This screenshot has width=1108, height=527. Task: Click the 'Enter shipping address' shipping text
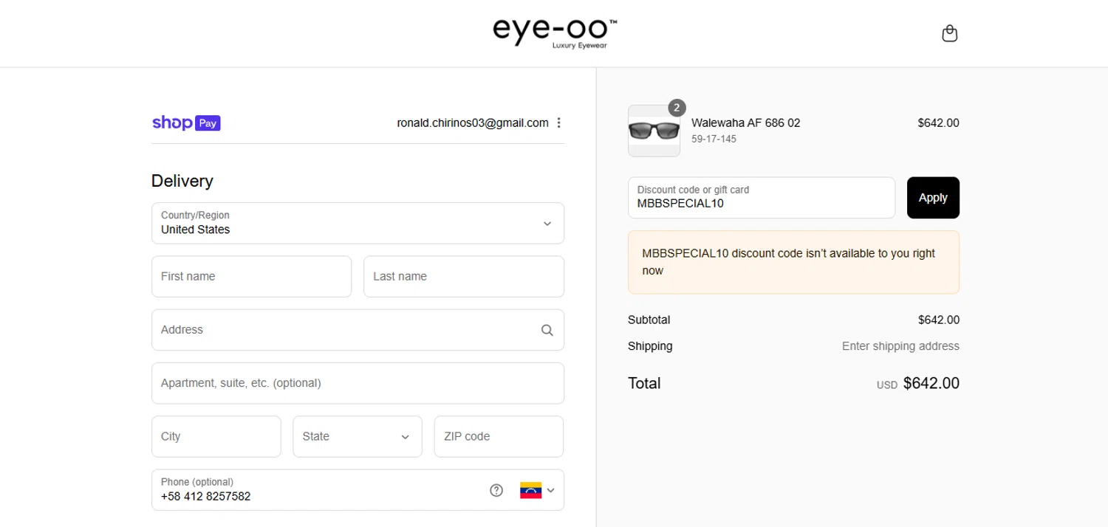click(x=900, y=346)
